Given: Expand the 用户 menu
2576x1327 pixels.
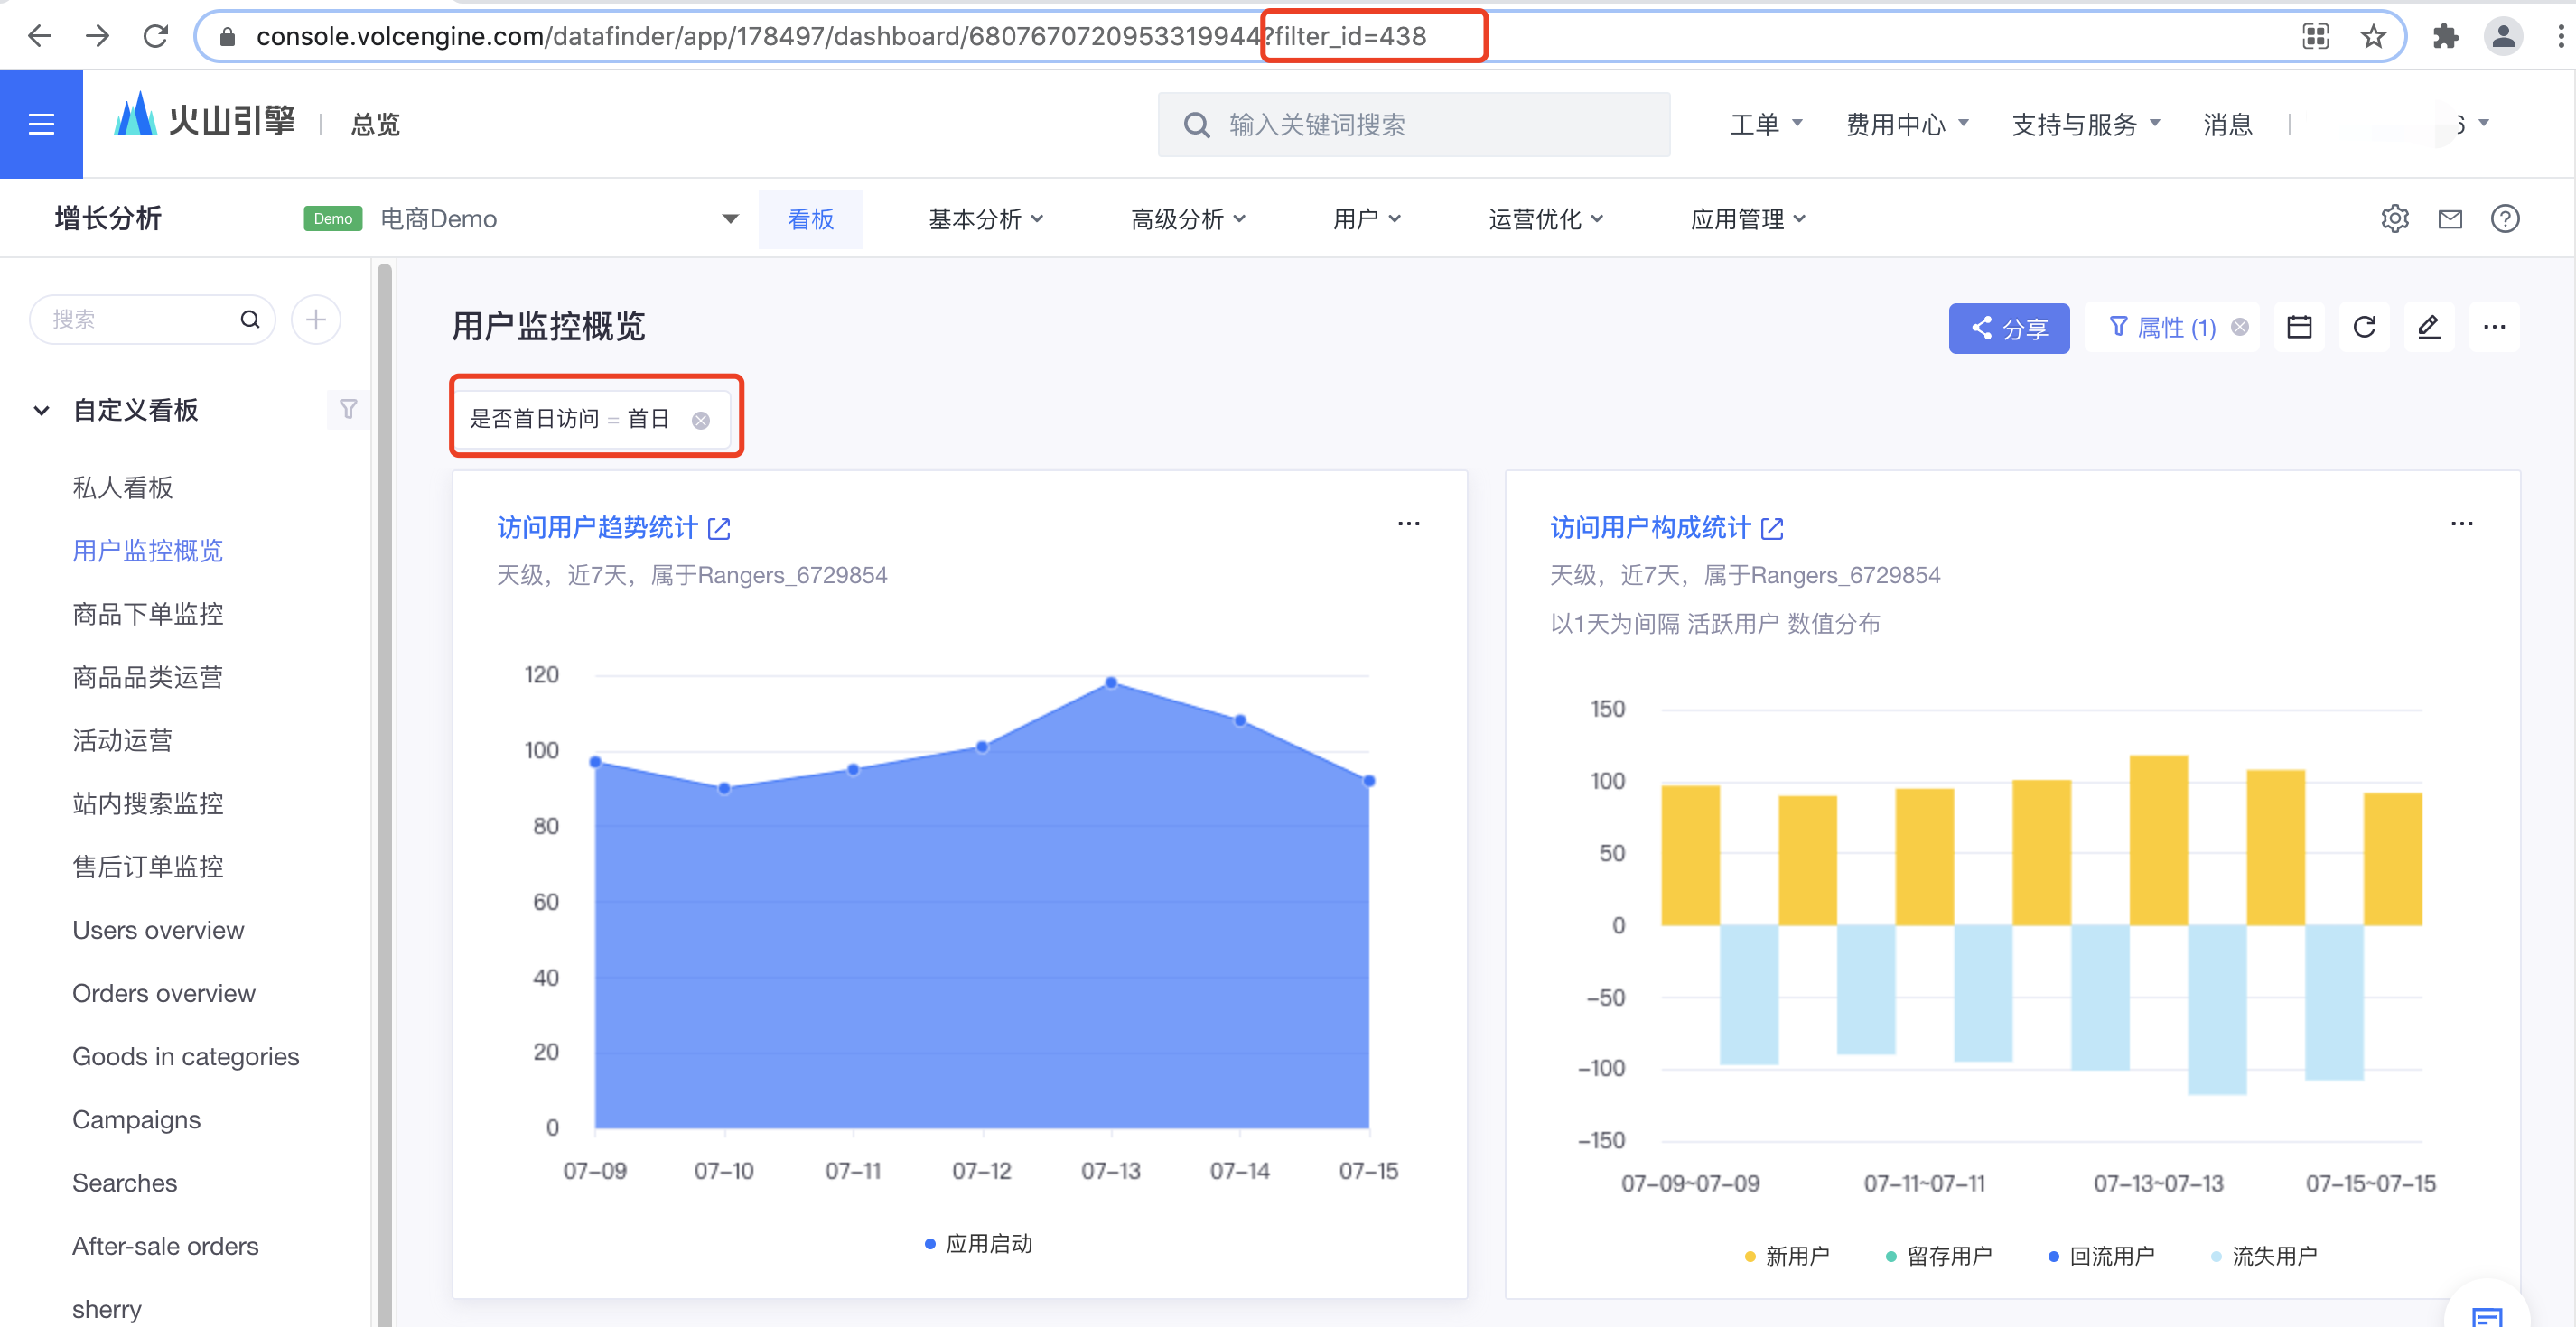Looking at the screenshot, I should pos(1366,218).
